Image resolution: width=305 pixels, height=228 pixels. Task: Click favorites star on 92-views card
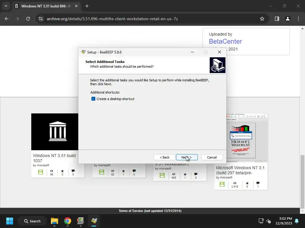click(x=123, y=171)
